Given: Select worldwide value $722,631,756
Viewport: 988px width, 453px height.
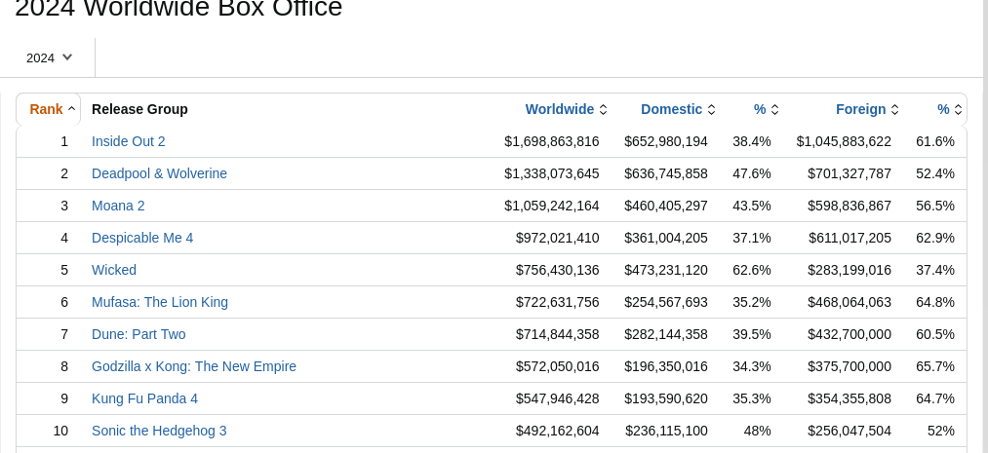Looking at the screenshot, I should 558,302.
